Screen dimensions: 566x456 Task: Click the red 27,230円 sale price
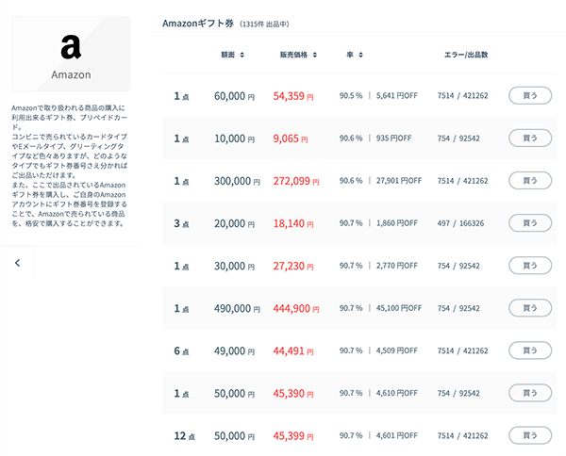[x=293, y=266]
